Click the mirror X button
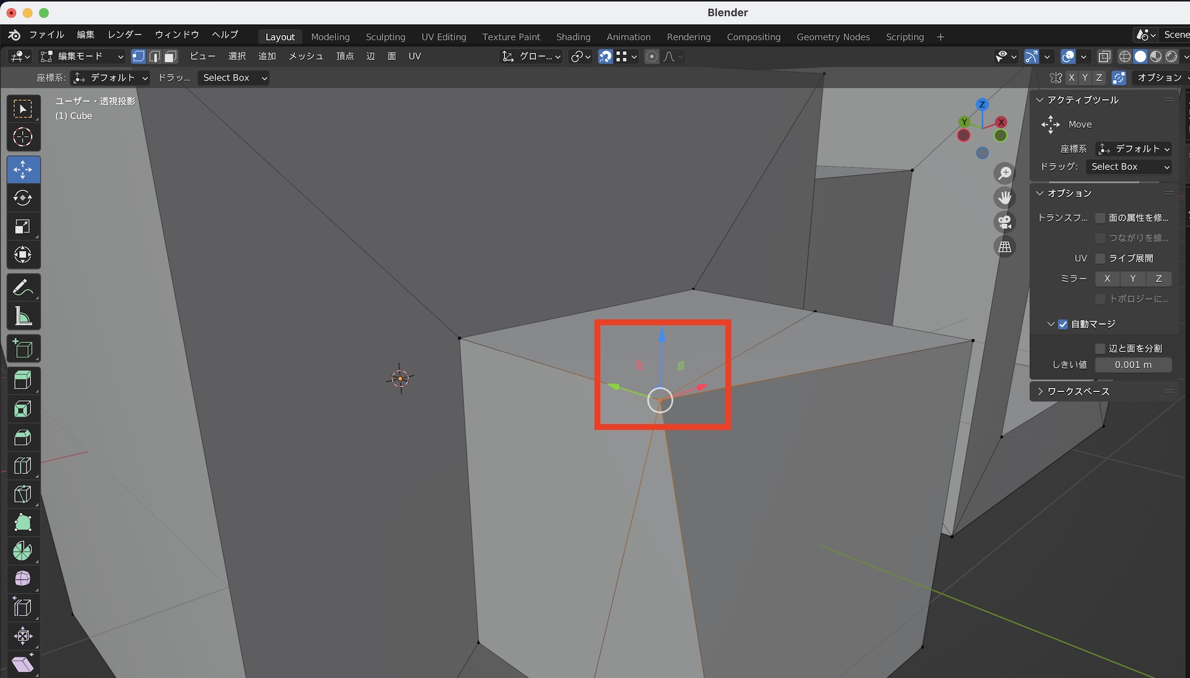 [x=1107, y=278]
